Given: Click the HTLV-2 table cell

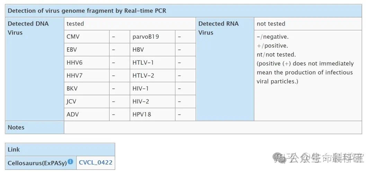Looking at the screenshot, I should point(152,76).
